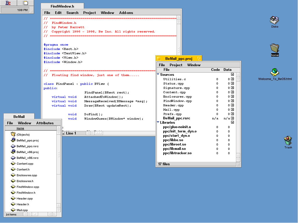Click the Tracker window icon in the Deskbar
The image size is (298, 223).
pyautogui.click(x=26, y=3)
